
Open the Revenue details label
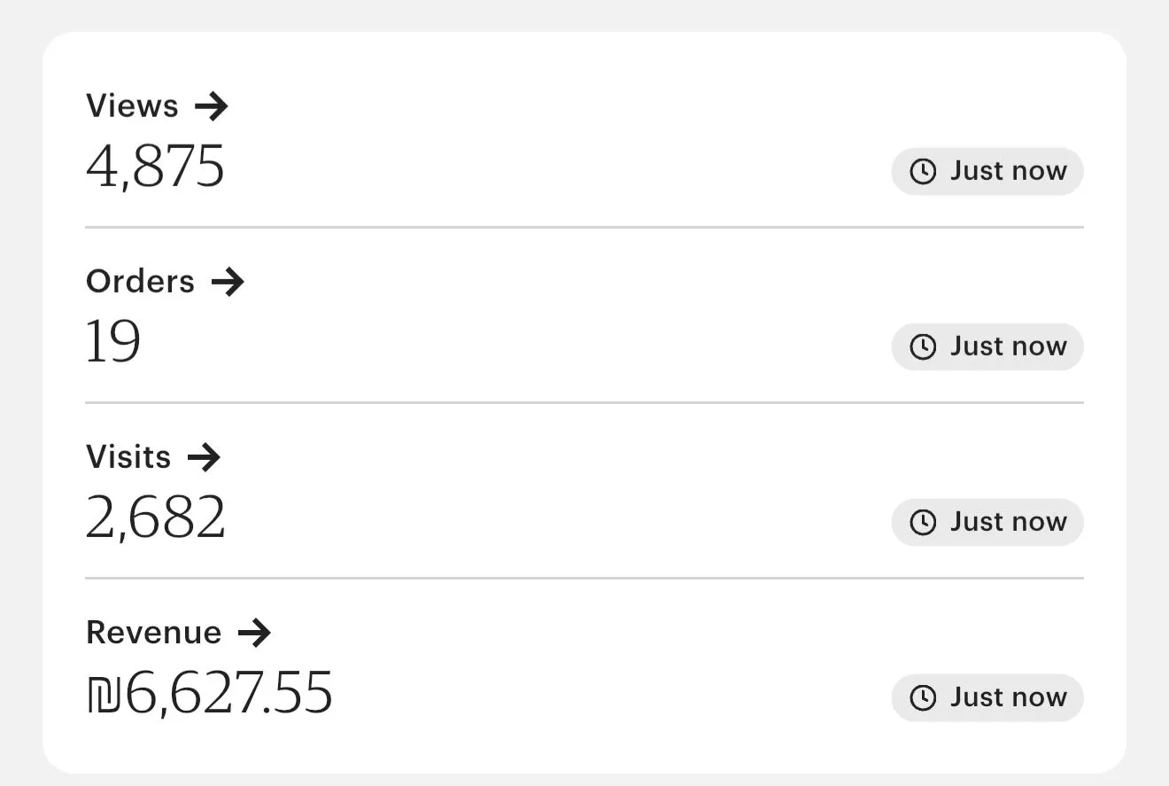click(153, 634)
